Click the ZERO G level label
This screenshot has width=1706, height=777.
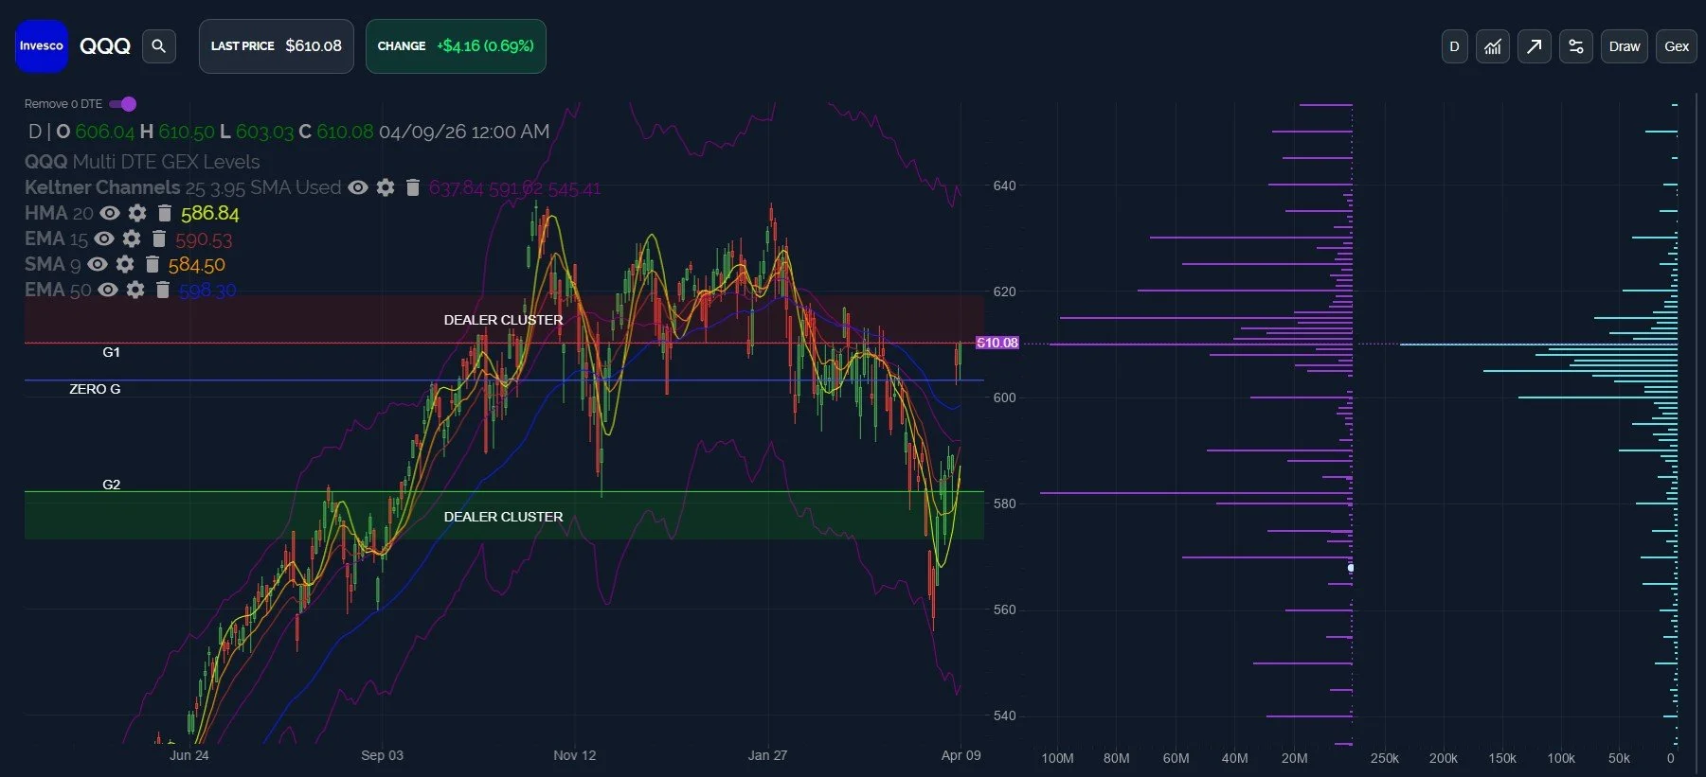[x=95, y=389]
